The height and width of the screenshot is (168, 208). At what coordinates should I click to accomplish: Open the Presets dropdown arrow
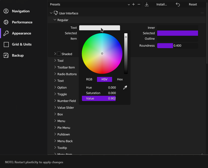[129, 5]
